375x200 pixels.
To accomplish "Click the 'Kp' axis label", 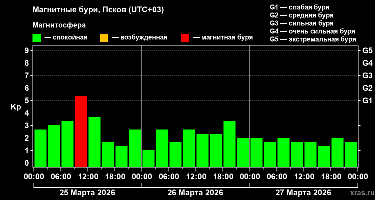I will 16,107.
